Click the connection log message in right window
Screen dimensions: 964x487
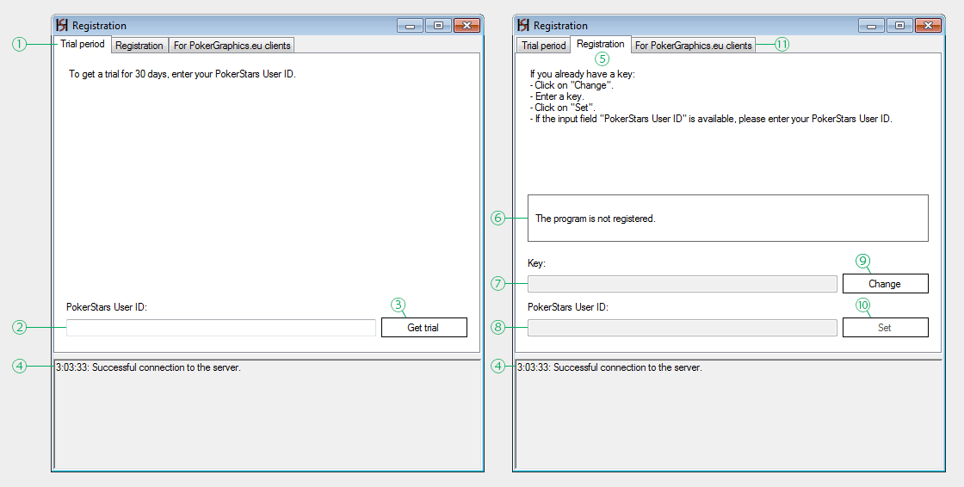(x=609, y=367)
